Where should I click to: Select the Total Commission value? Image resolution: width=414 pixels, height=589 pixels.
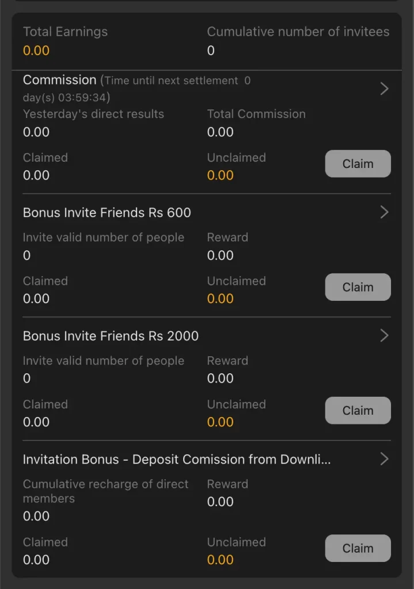click(x=220, y=132)
